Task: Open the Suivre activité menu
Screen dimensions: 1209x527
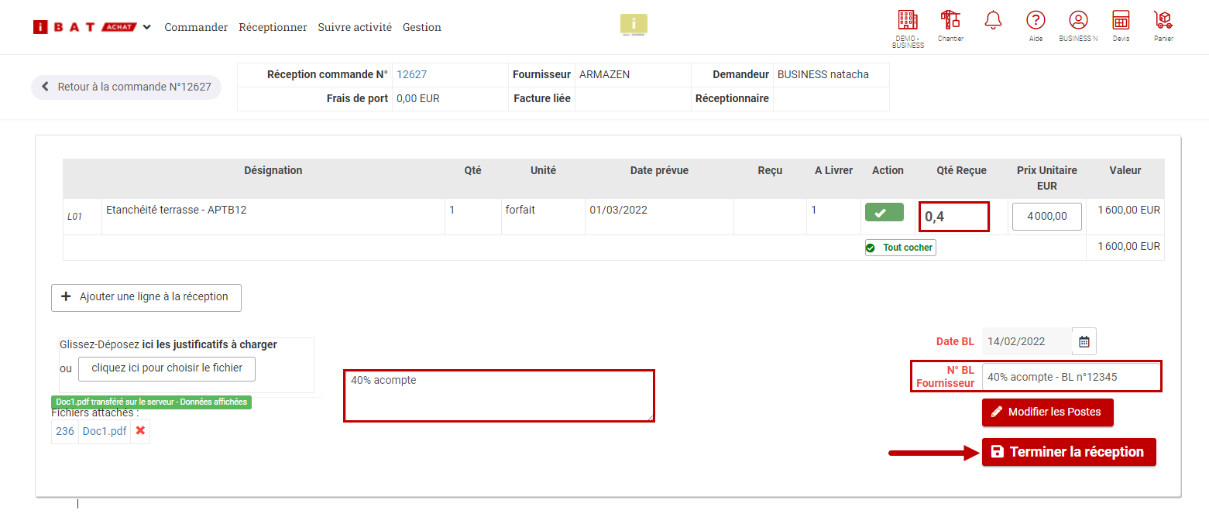Action: click(x=355, y=27)
